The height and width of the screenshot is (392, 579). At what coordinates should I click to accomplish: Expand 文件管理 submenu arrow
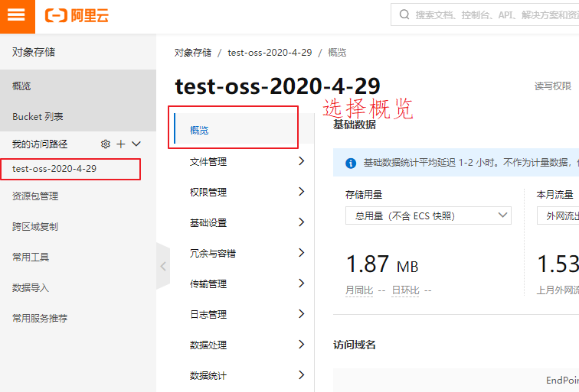[x=301, y=161]
